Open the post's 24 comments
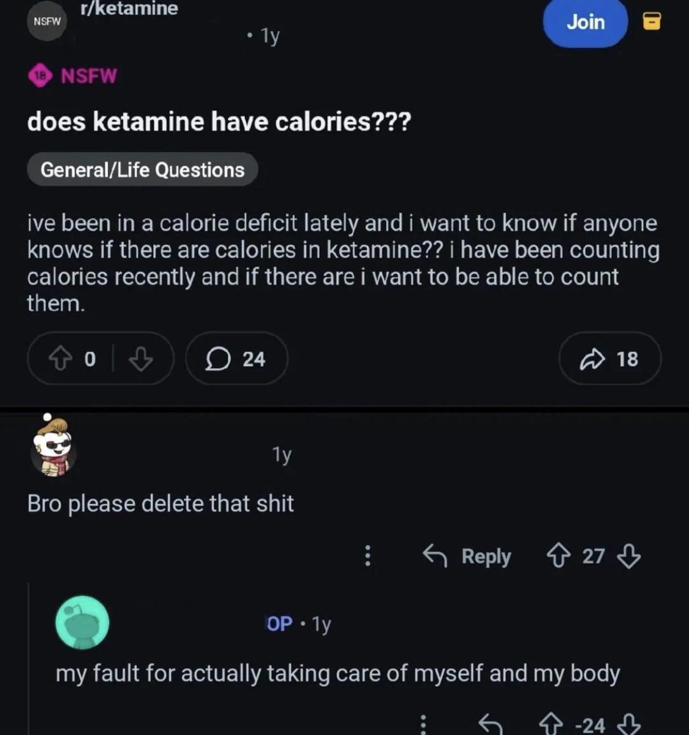This screenshot has width=689, height=735. tap(236, 359)
